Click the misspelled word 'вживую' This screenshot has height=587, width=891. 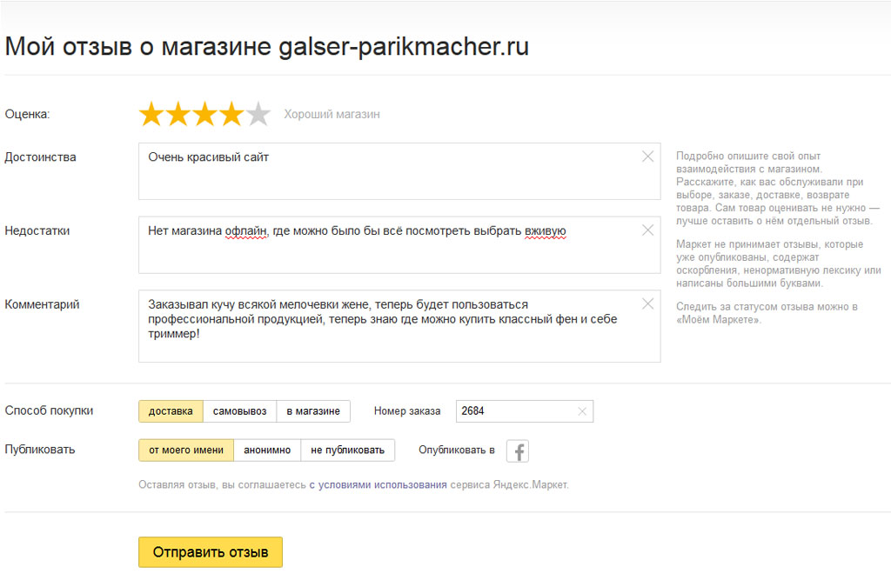546,231
